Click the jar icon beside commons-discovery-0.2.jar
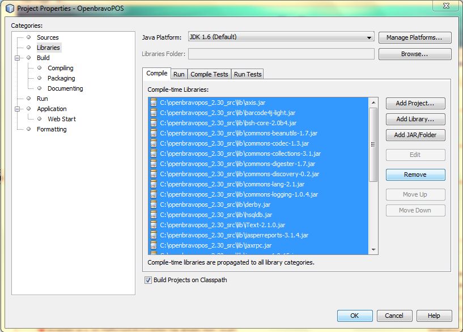The width and height of the screenshot is (463, 332). (154, 174)
